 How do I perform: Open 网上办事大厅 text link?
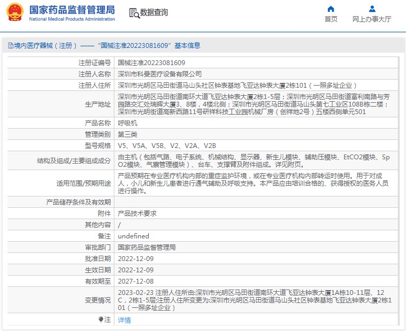[372, 19]
